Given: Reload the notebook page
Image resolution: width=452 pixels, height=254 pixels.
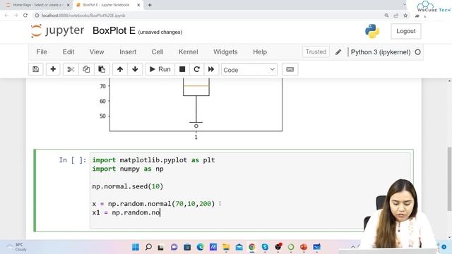Looking at the screenshot, I should [25, 16].
